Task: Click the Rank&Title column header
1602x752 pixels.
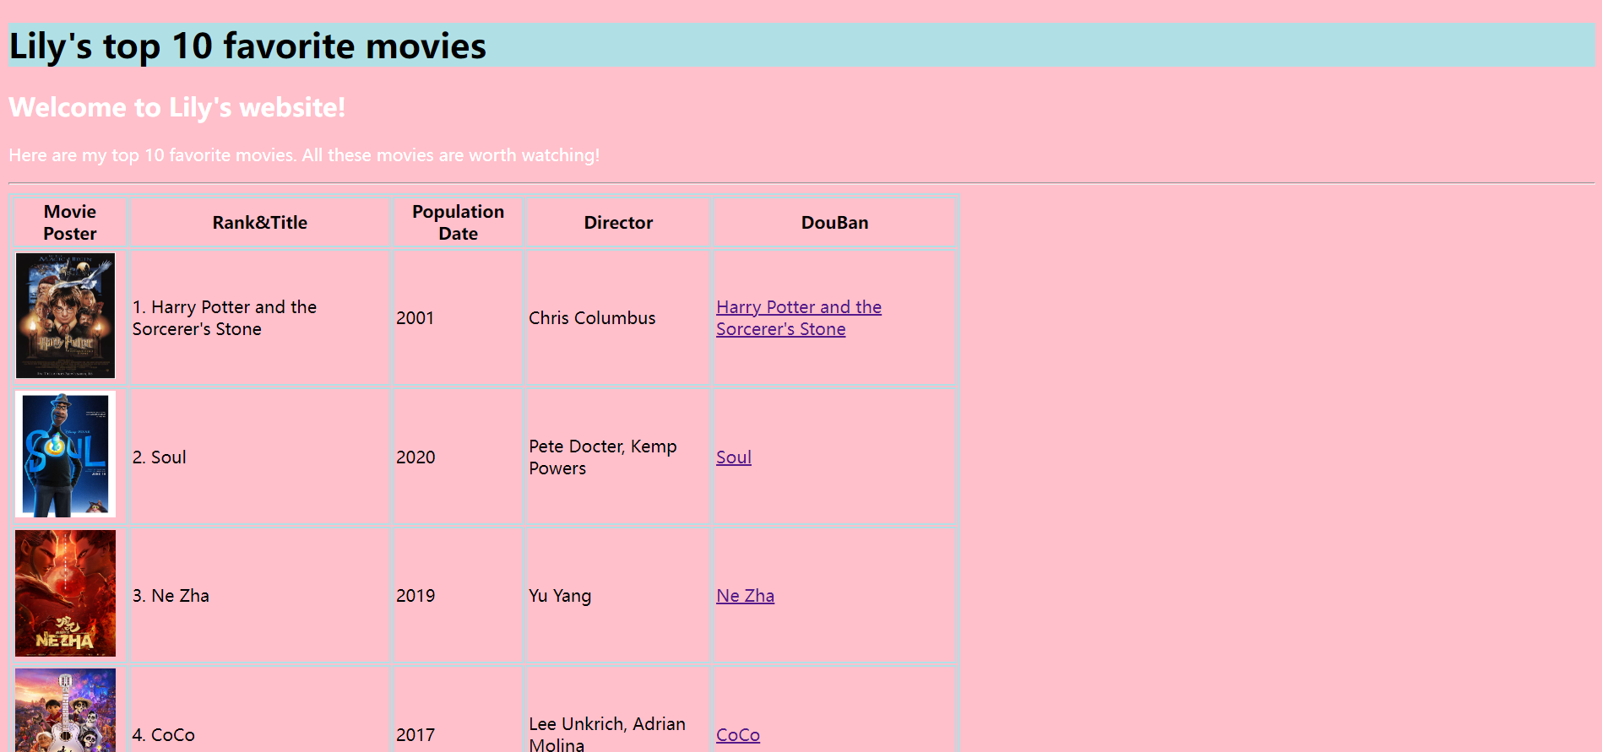Action: tap(260, 223)
